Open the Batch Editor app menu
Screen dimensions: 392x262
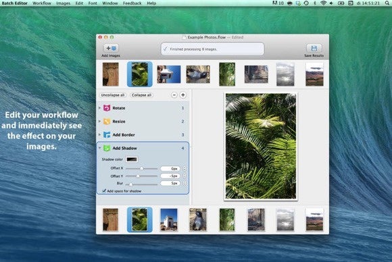pyautogui.click(x=14, y=3)
